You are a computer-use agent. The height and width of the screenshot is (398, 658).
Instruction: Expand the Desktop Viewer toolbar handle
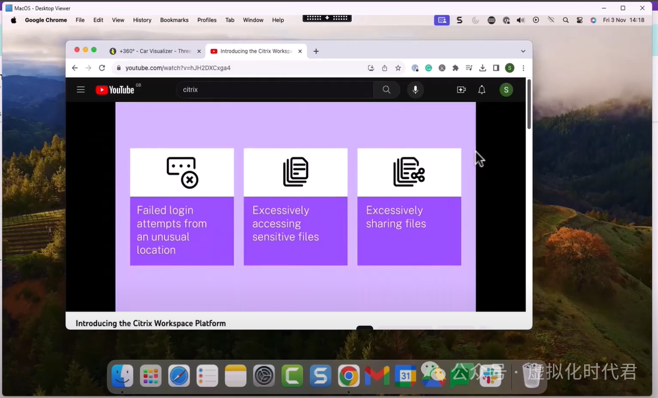coord(327,18)
